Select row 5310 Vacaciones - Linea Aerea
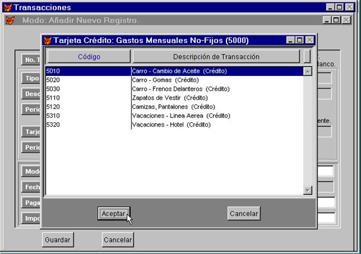361x254 pixels. (x=174, y=116)
